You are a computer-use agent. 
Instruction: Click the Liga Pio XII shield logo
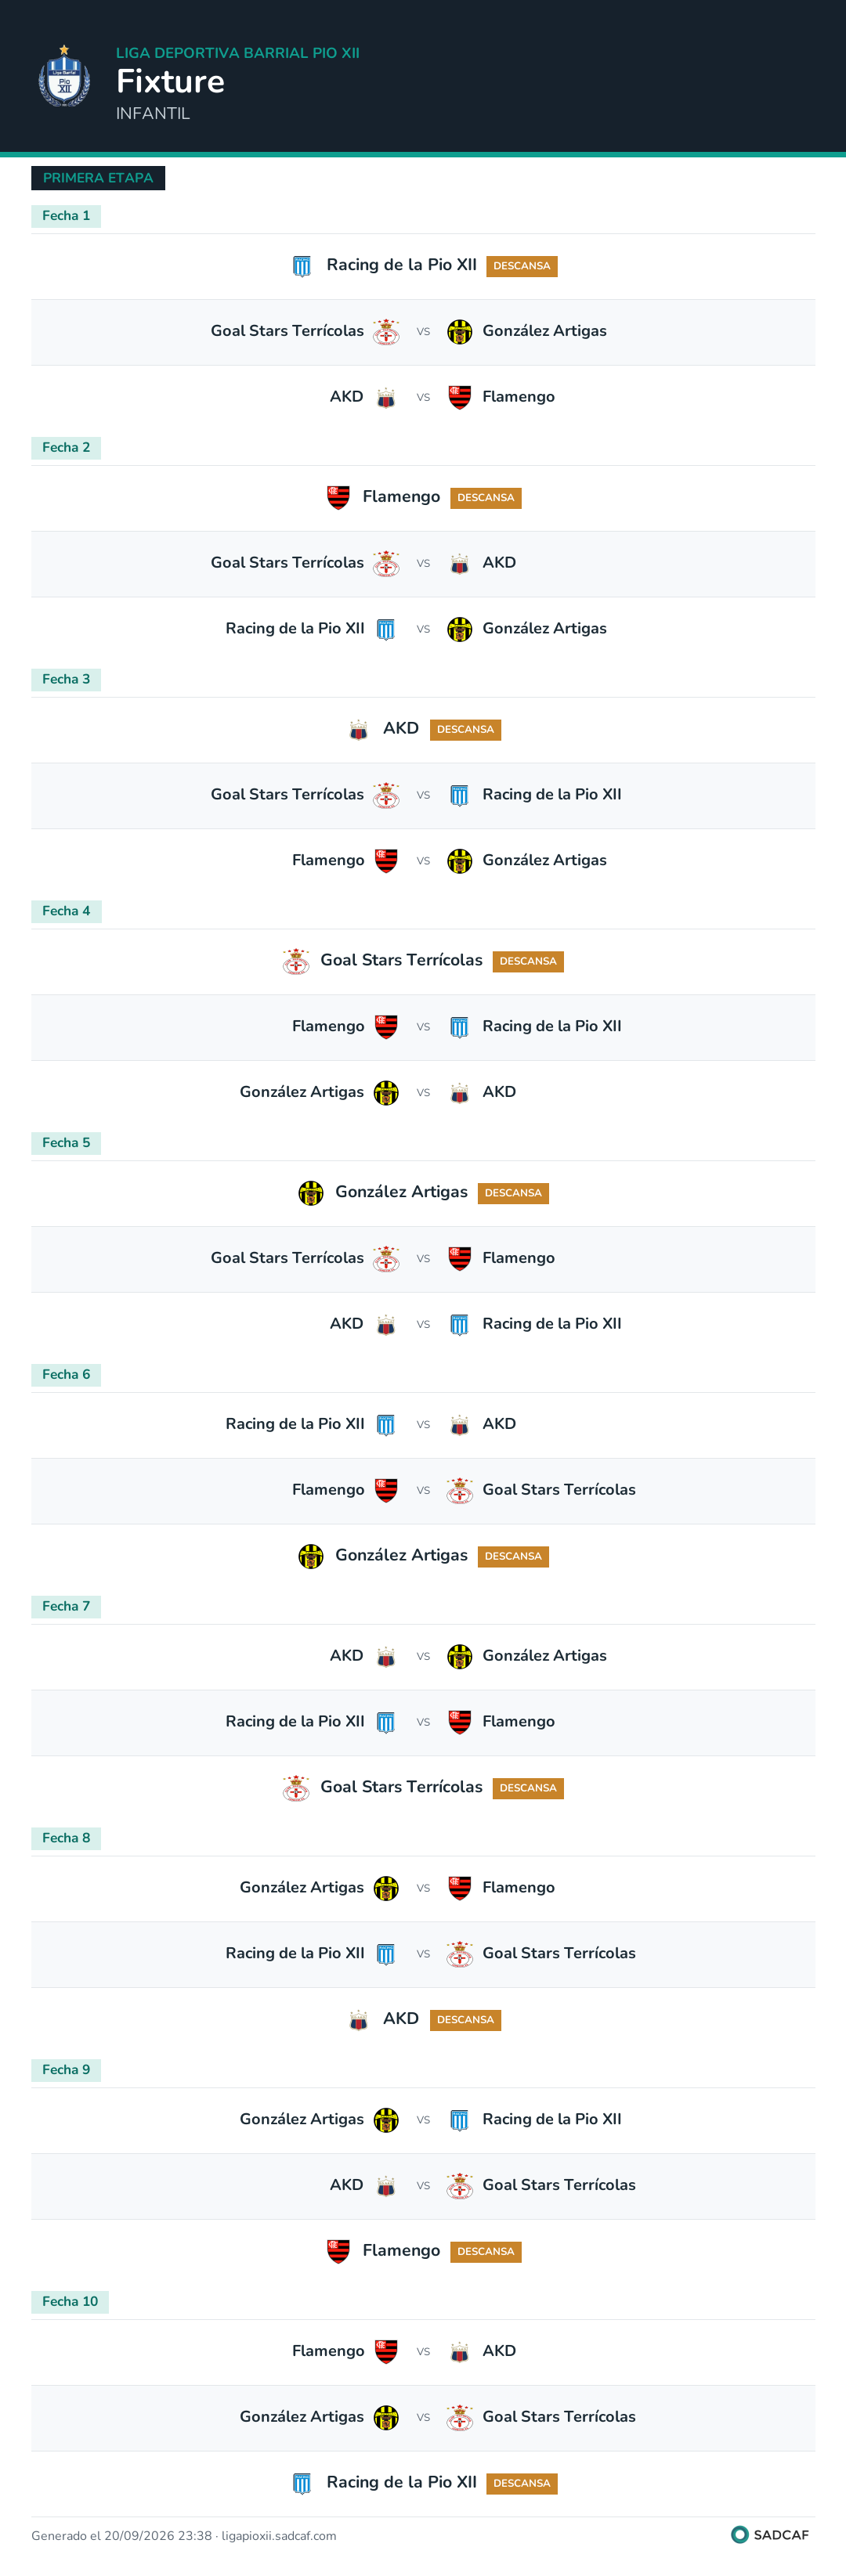point(64,77)
